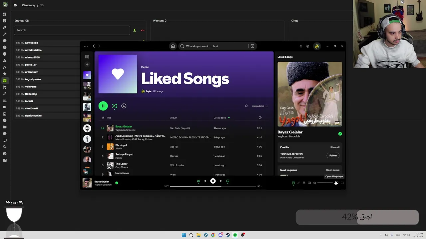This screenshot has width=426, height=239.
Task: Open Erph profile link under title
Action: click(x=148, y=91)
